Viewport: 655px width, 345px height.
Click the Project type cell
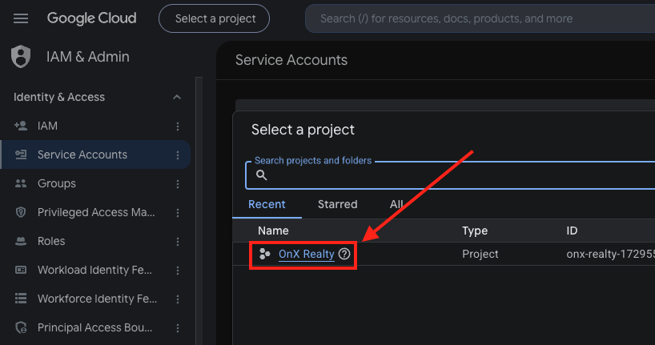480,254
